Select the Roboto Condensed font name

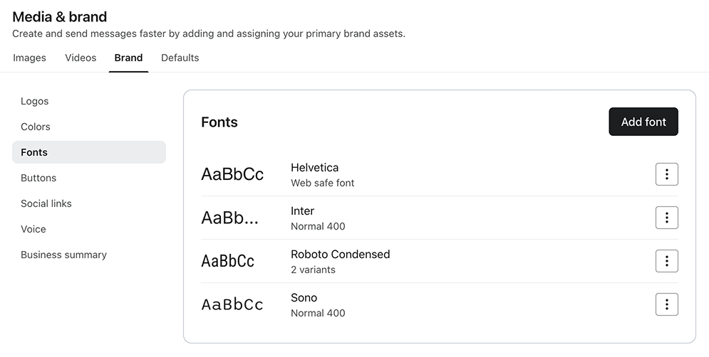(x=340, y=254)
